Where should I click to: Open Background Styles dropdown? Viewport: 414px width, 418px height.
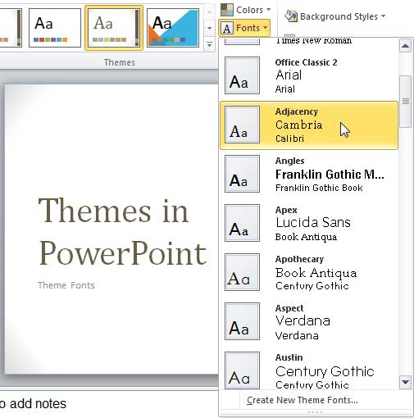click(x=335, y=16)
